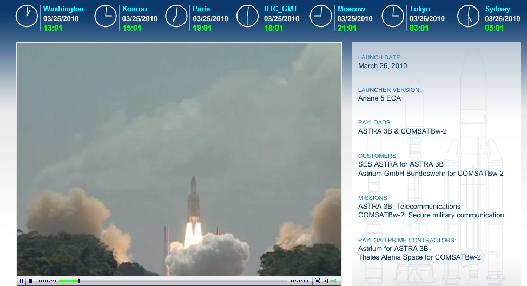Click the Tokyo clock icon

pos(393,16)
